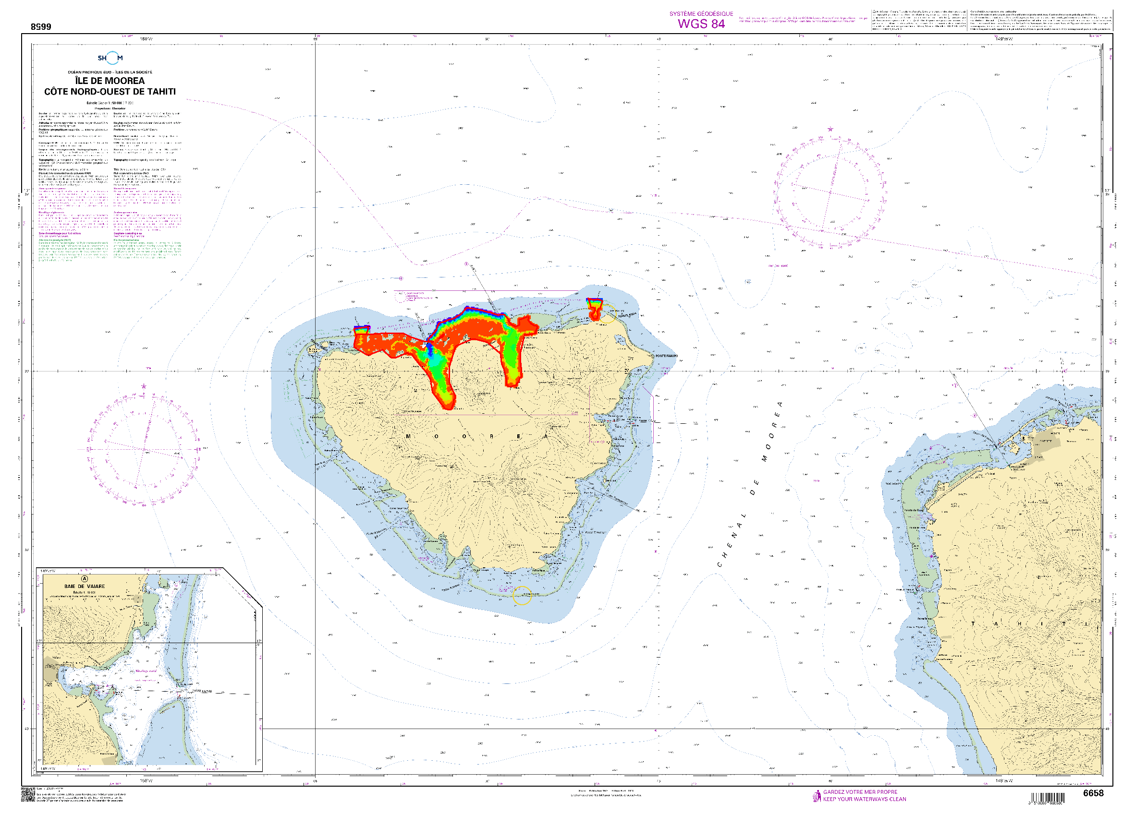Click the TAHITI island name label

point(1030,624)
